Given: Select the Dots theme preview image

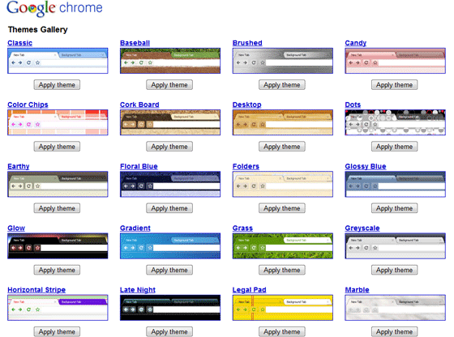Looking at the screenshot, I should point(396,122).
